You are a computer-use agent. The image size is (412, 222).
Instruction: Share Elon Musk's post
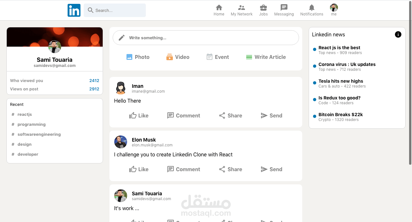[230, 169]
